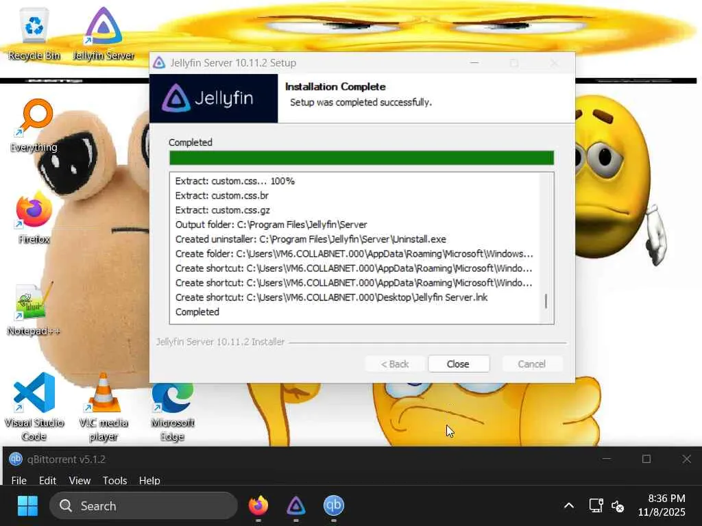702x526 pixels.
Task: Click the 'Jellyfin Server 10.11.2 Installer' footer label
Action: pyautogui.click(x=220, y=342)
